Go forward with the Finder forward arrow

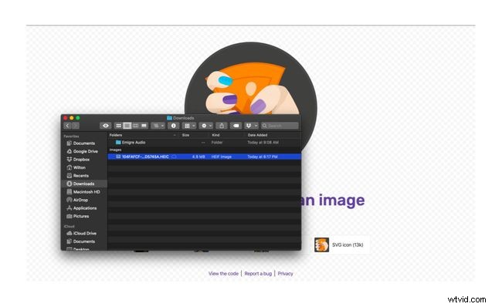click(75, 126)
